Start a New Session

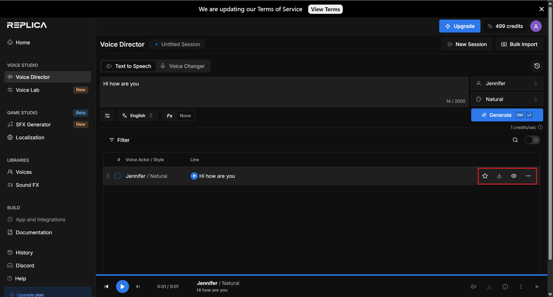pos(467,44)
